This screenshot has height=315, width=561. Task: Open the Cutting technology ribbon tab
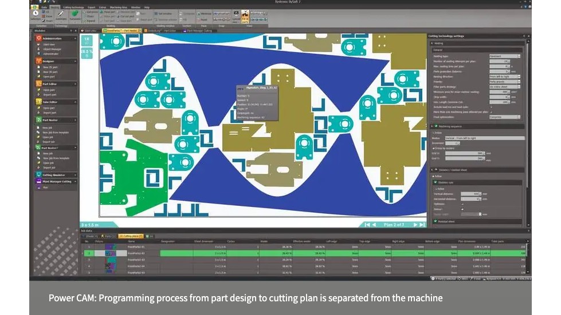(73, 7)
